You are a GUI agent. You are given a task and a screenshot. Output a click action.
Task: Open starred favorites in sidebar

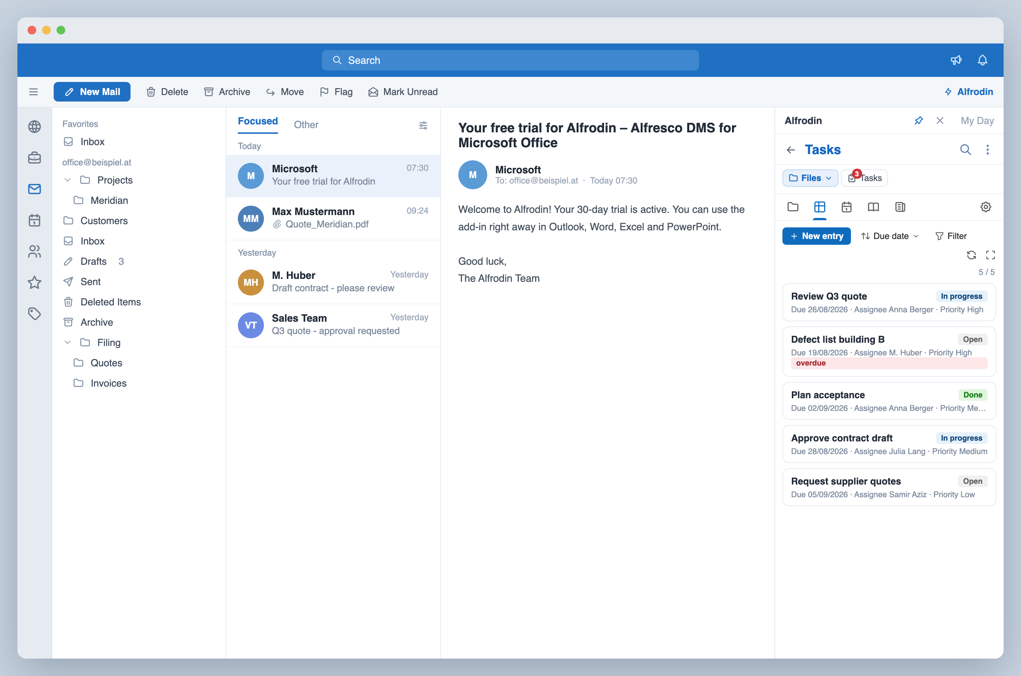[34, 283]
